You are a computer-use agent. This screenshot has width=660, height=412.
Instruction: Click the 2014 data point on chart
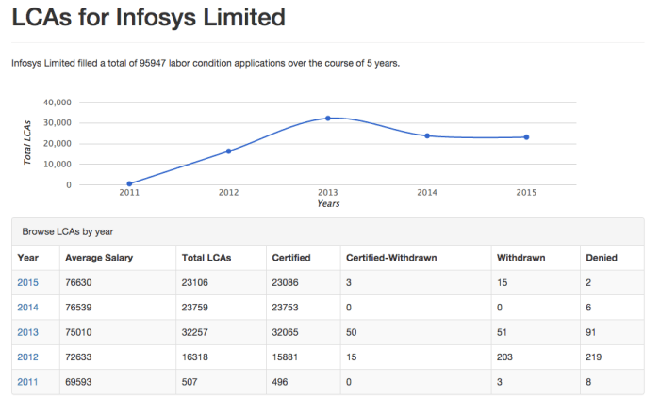point(427,135)
